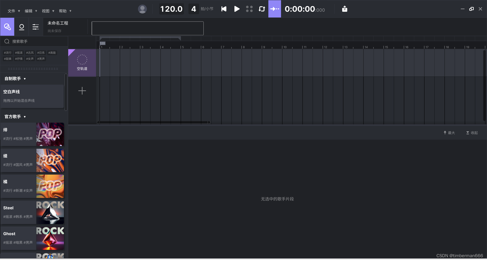Screen dimensions: 487x260
Task: Open the mixer sliders sidebar tab
Action: click(36, 27)
